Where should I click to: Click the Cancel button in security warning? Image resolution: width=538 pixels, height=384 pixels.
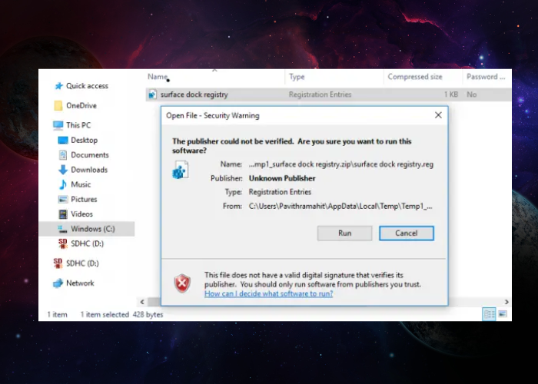tap(407, 233)
